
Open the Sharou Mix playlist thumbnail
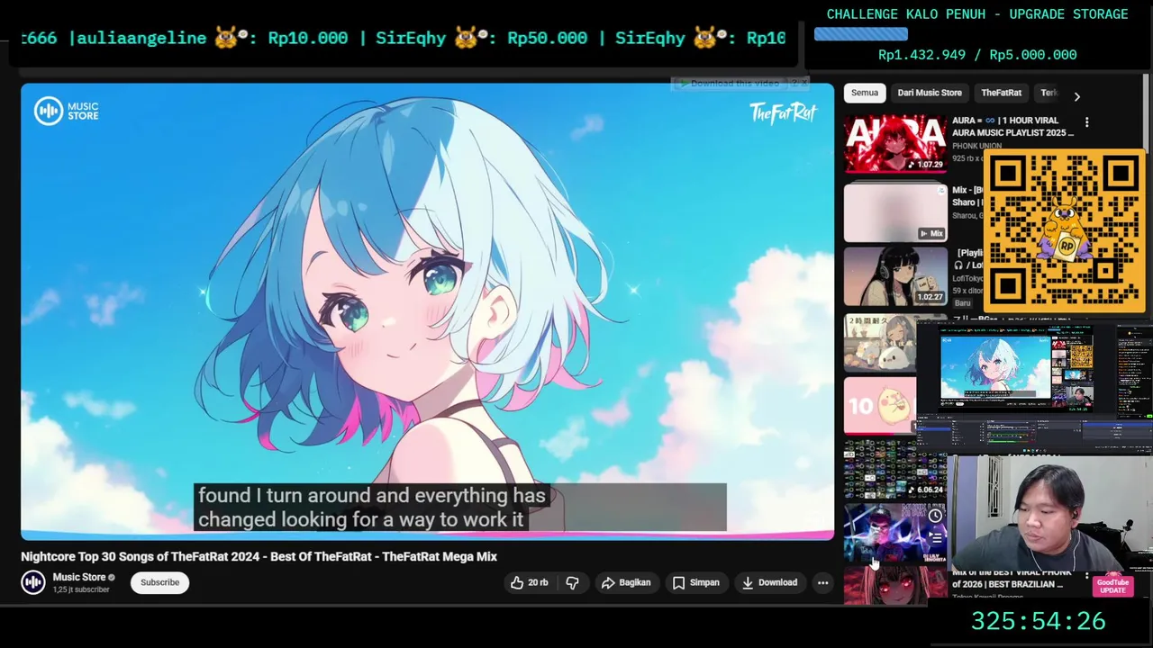point(895,212)
